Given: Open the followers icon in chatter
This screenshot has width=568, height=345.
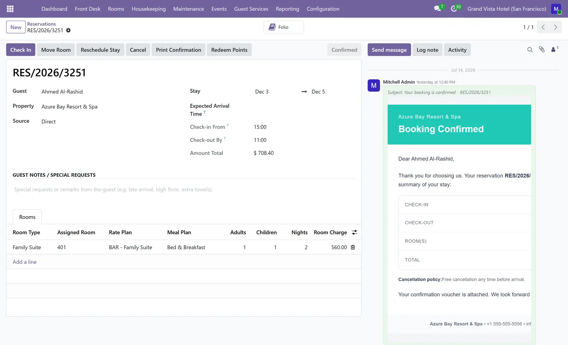Looking at the screenshot, I should pyautogui.click(x=554, y=49).
